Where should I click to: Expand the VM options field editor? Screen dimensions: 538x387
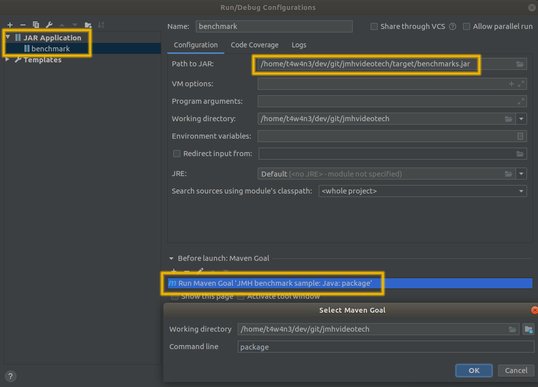[x=521, y=84]
